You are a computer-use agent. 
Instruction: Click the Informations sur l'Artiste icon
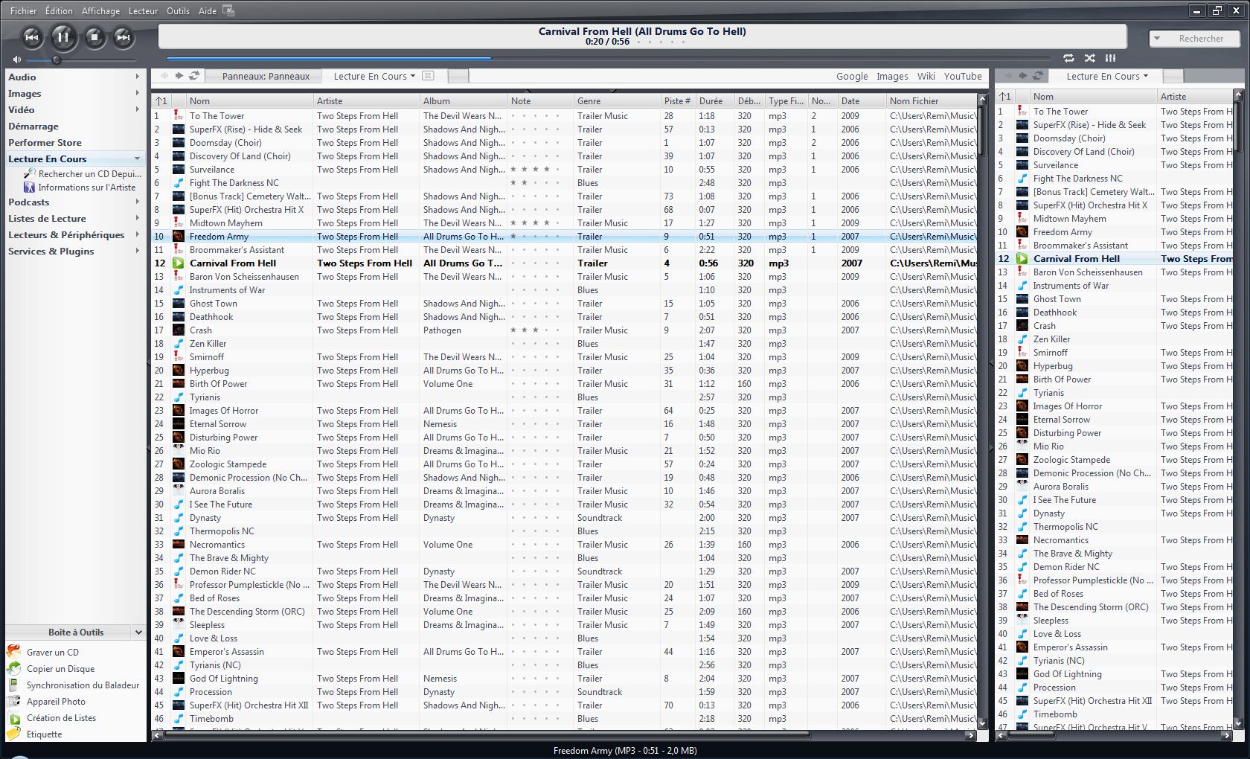[x=30, y=187]
